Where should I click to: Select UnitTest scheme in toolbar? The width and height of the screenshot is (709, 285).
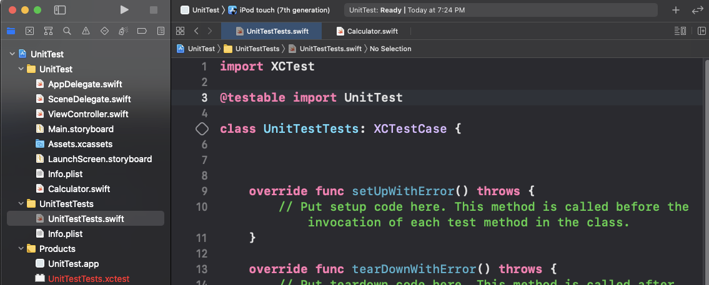pyautogui.click(x=200, y=10)
